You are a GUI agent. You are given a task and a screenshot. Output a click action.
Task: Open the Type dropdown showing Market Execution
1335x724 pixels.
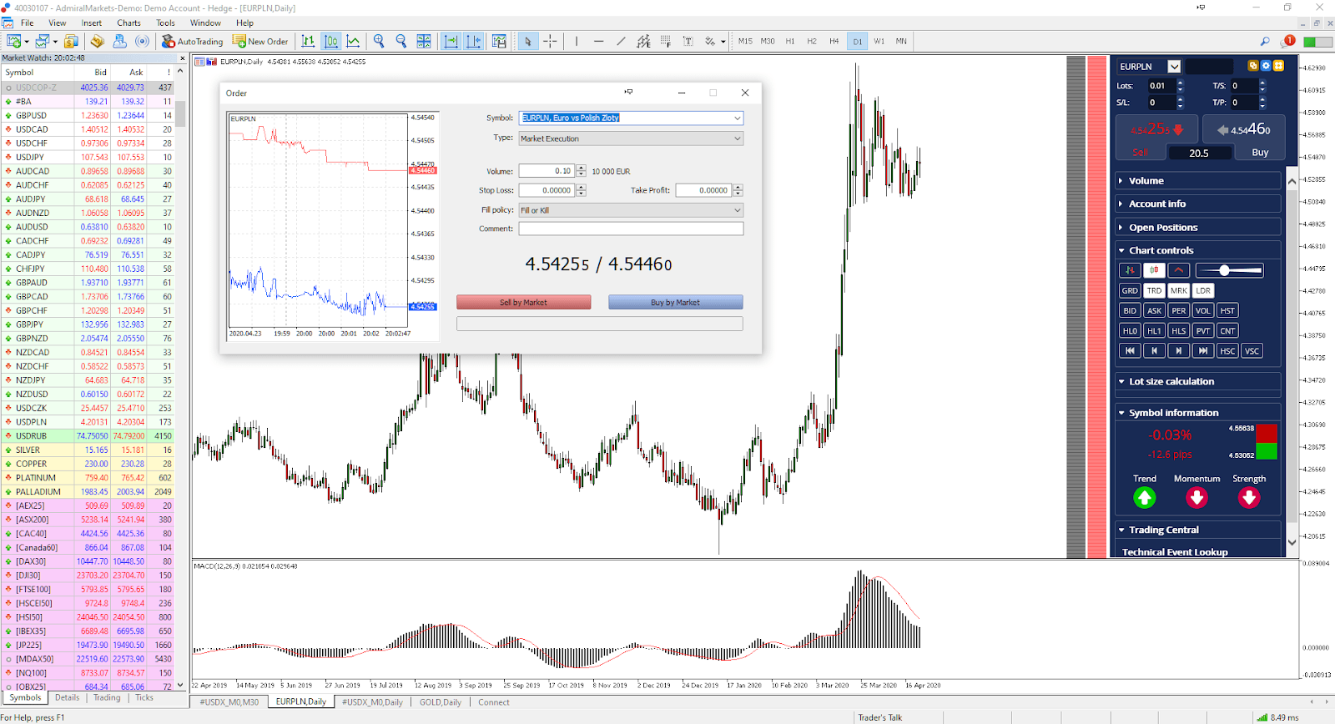pos(631,138)
